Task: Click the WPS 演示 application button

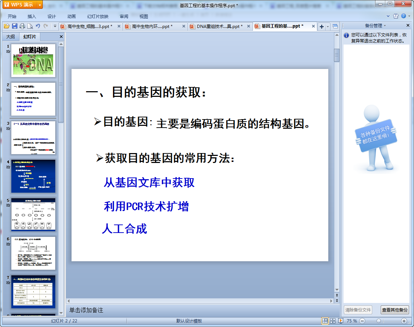Action: pos(20,5)
